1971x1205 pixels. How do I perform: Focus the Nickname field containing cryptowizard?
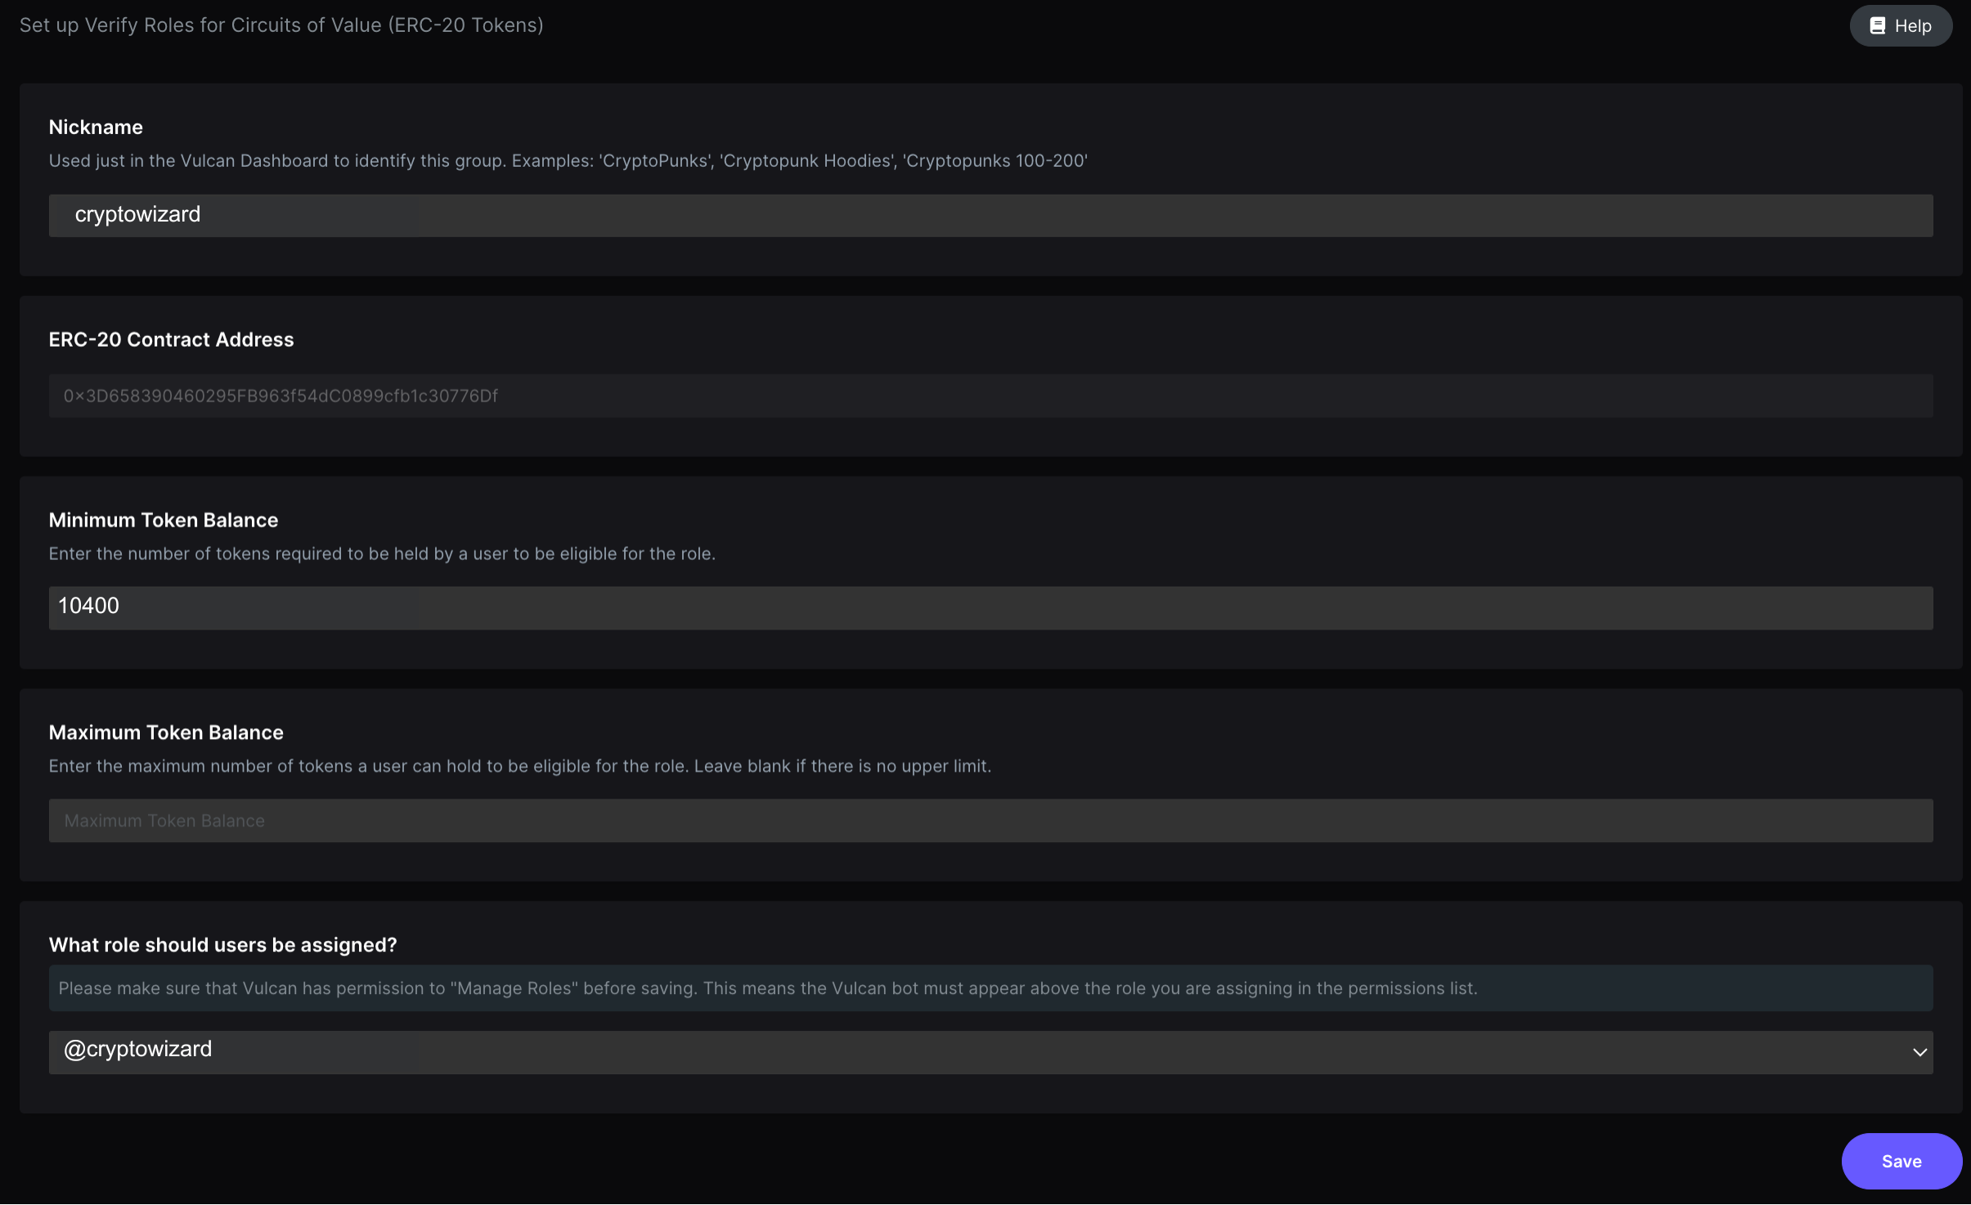coord(990,215)
